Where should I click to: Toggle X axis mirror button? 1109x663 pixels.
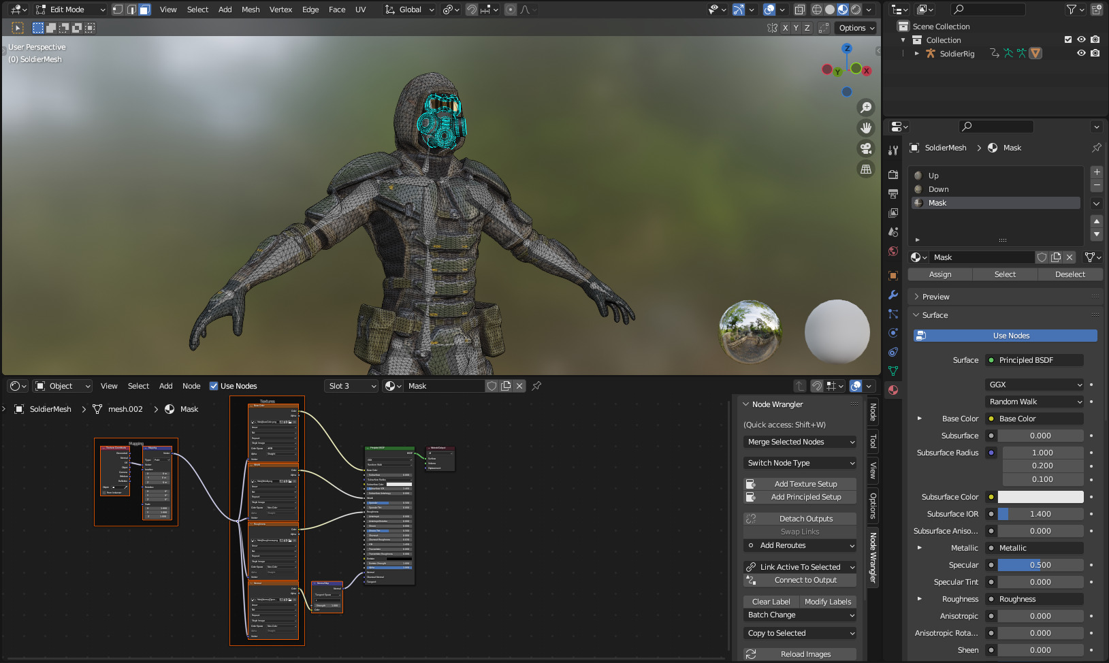[785, 28]
